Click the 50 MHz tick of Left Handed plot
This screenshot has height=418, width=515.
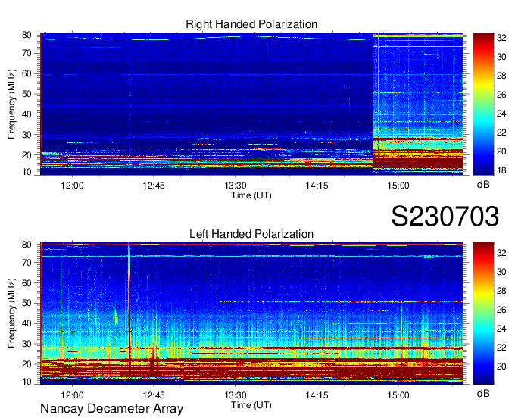point(27,303)
